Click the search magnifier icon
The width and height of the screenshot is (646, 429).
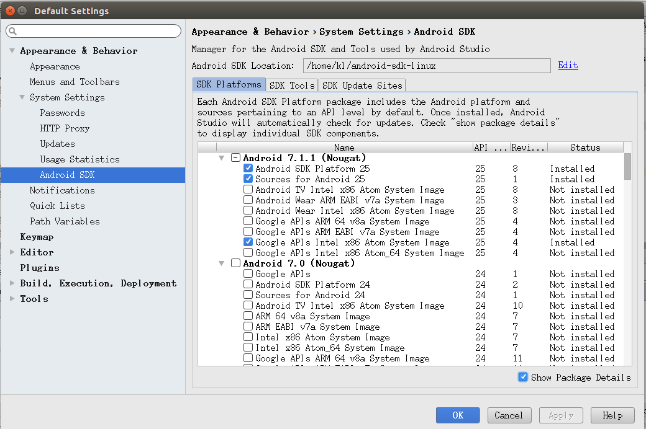[x=13, y=31]
